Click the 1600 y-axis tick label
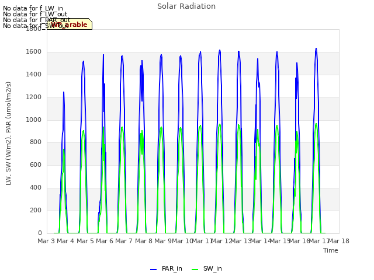 tap(34, 52)
